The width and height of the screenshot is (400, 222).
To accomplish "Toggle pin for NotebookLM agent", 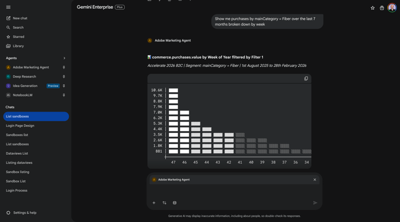I will point(64,95).
